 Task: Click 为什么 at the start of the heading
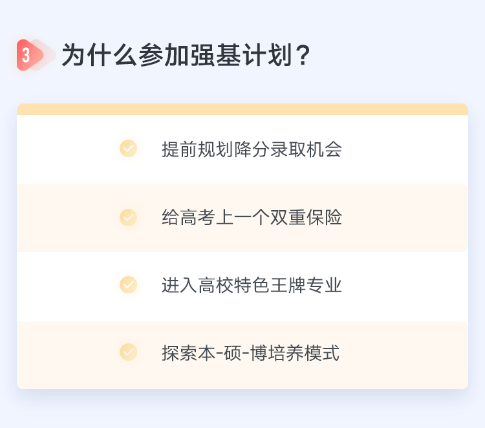click(x=99, y=56)
